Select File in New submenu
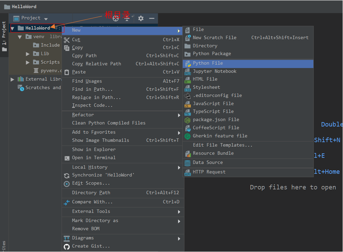The image size is (343, 252). coord(248,30)
